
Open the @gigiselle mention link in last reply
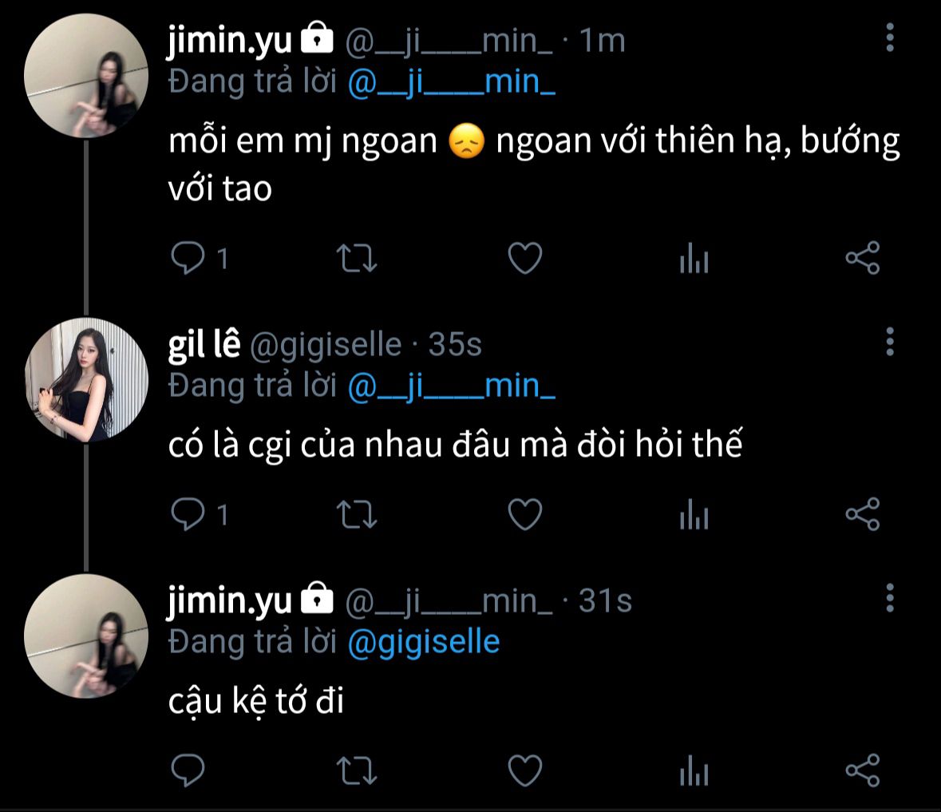(424, 642)
